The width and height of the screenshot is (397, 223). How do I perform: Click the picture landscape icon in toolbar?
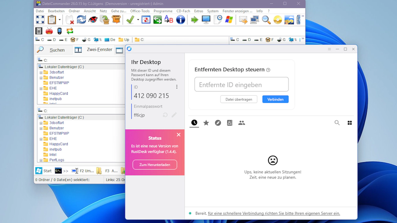click(289, 20)
